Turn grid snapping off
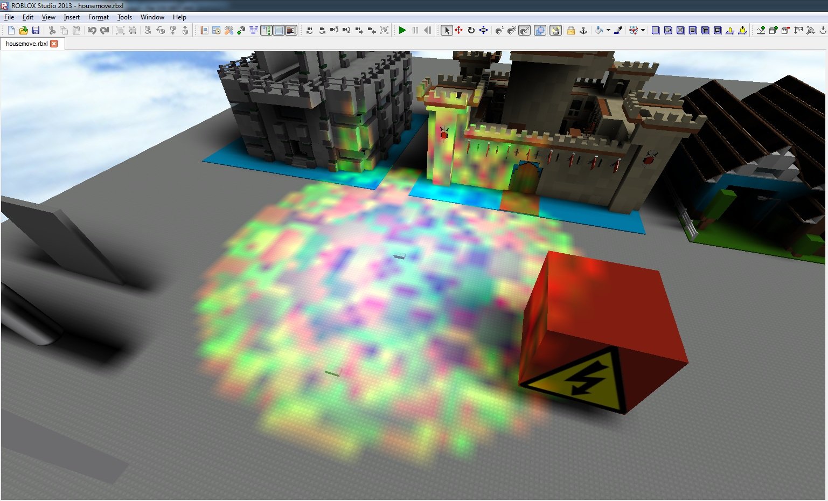This screenshot has width=828, height=501. pos(524,30)
